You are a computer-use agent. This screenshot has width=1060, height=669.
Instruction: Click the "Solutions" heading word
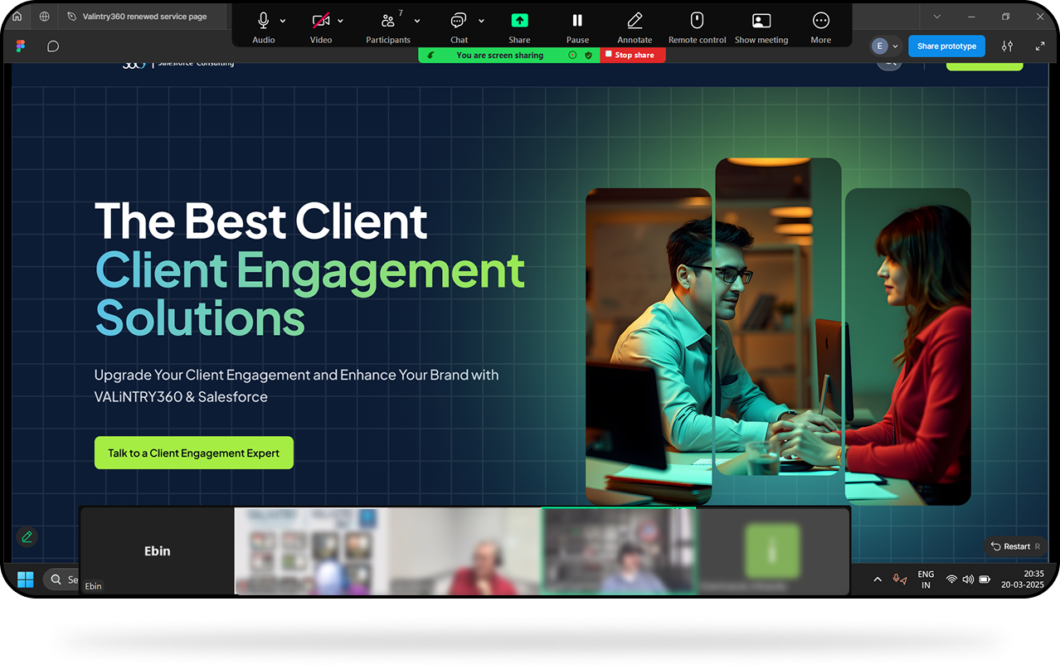tap(200, 318)
